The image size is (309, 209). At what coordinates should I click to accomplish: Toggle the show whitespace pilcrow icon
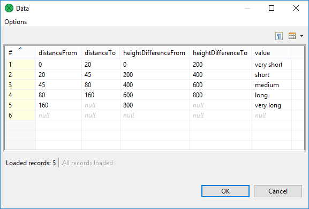(279, 36)
